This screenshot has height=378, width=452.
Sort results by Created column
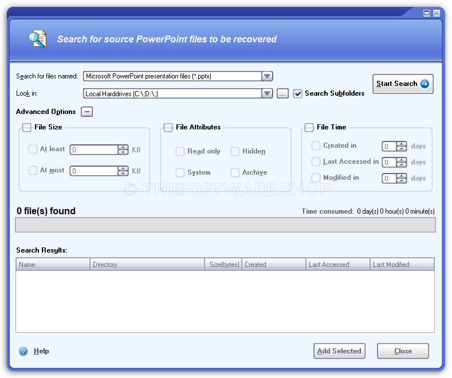pos(274,265)
